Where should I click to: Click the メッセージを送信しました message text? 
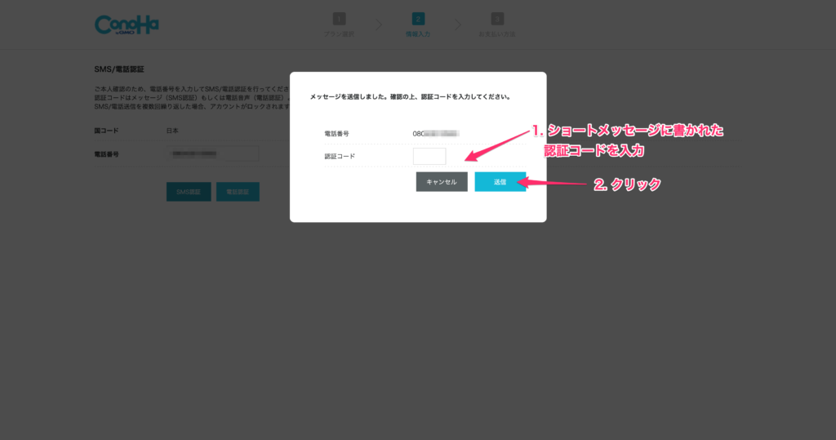[410, 97]
